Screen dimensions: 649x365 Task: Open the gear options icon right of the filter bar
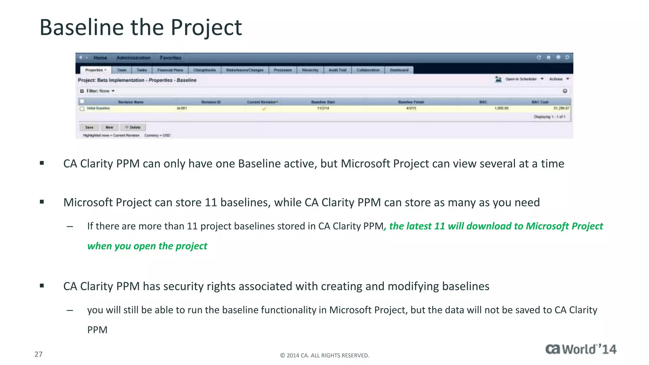565,91
